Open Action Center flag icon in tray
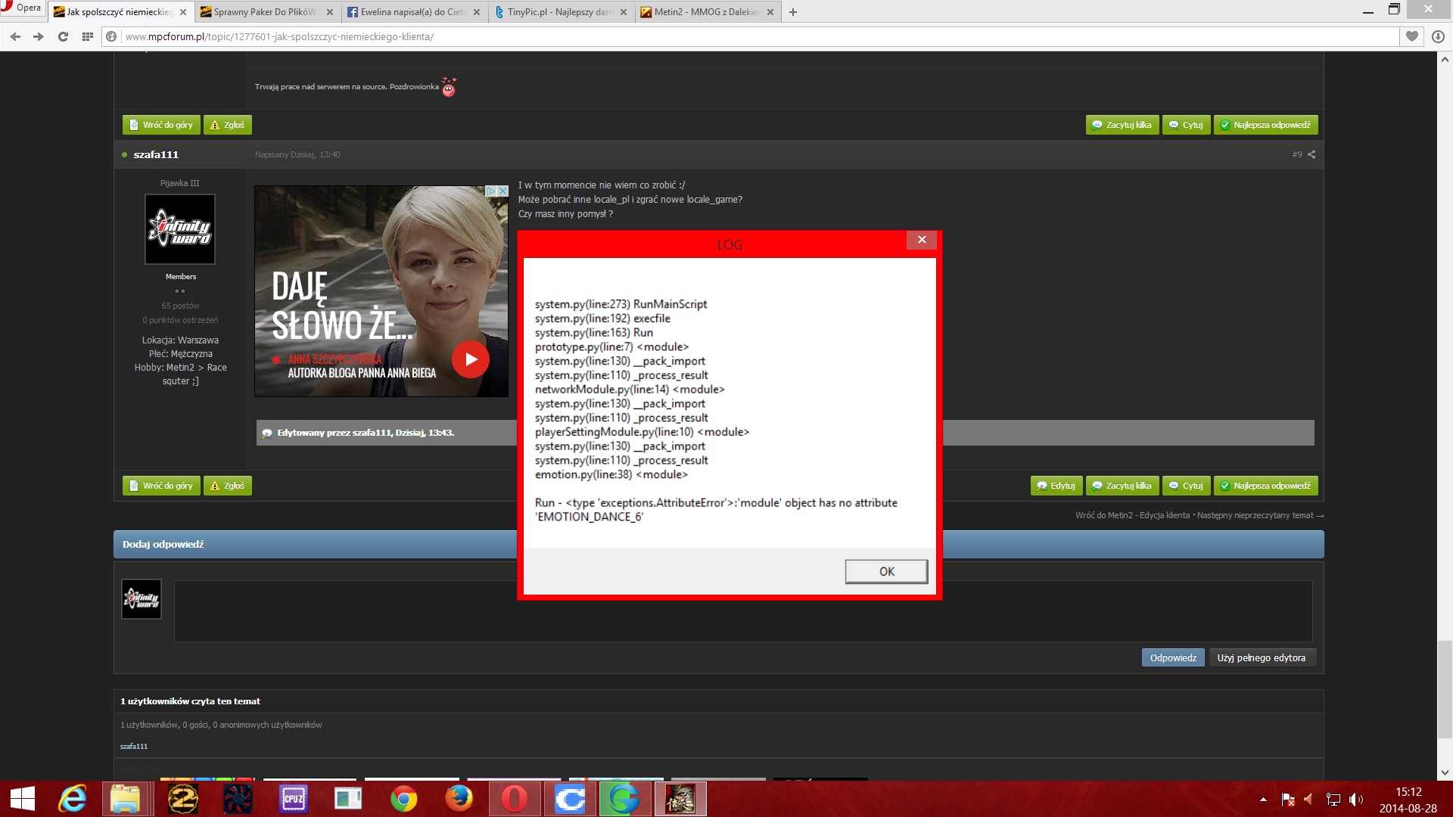Viewport: 1453px width, 817px height. 1287,800
